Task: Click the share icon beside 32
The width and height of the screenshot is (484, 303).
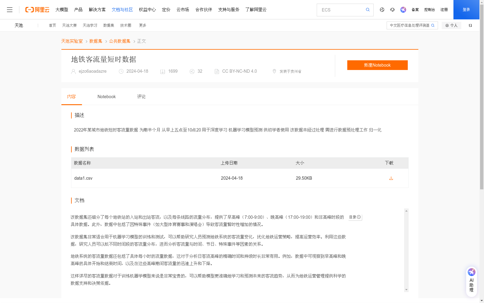Action: [192, 72]
